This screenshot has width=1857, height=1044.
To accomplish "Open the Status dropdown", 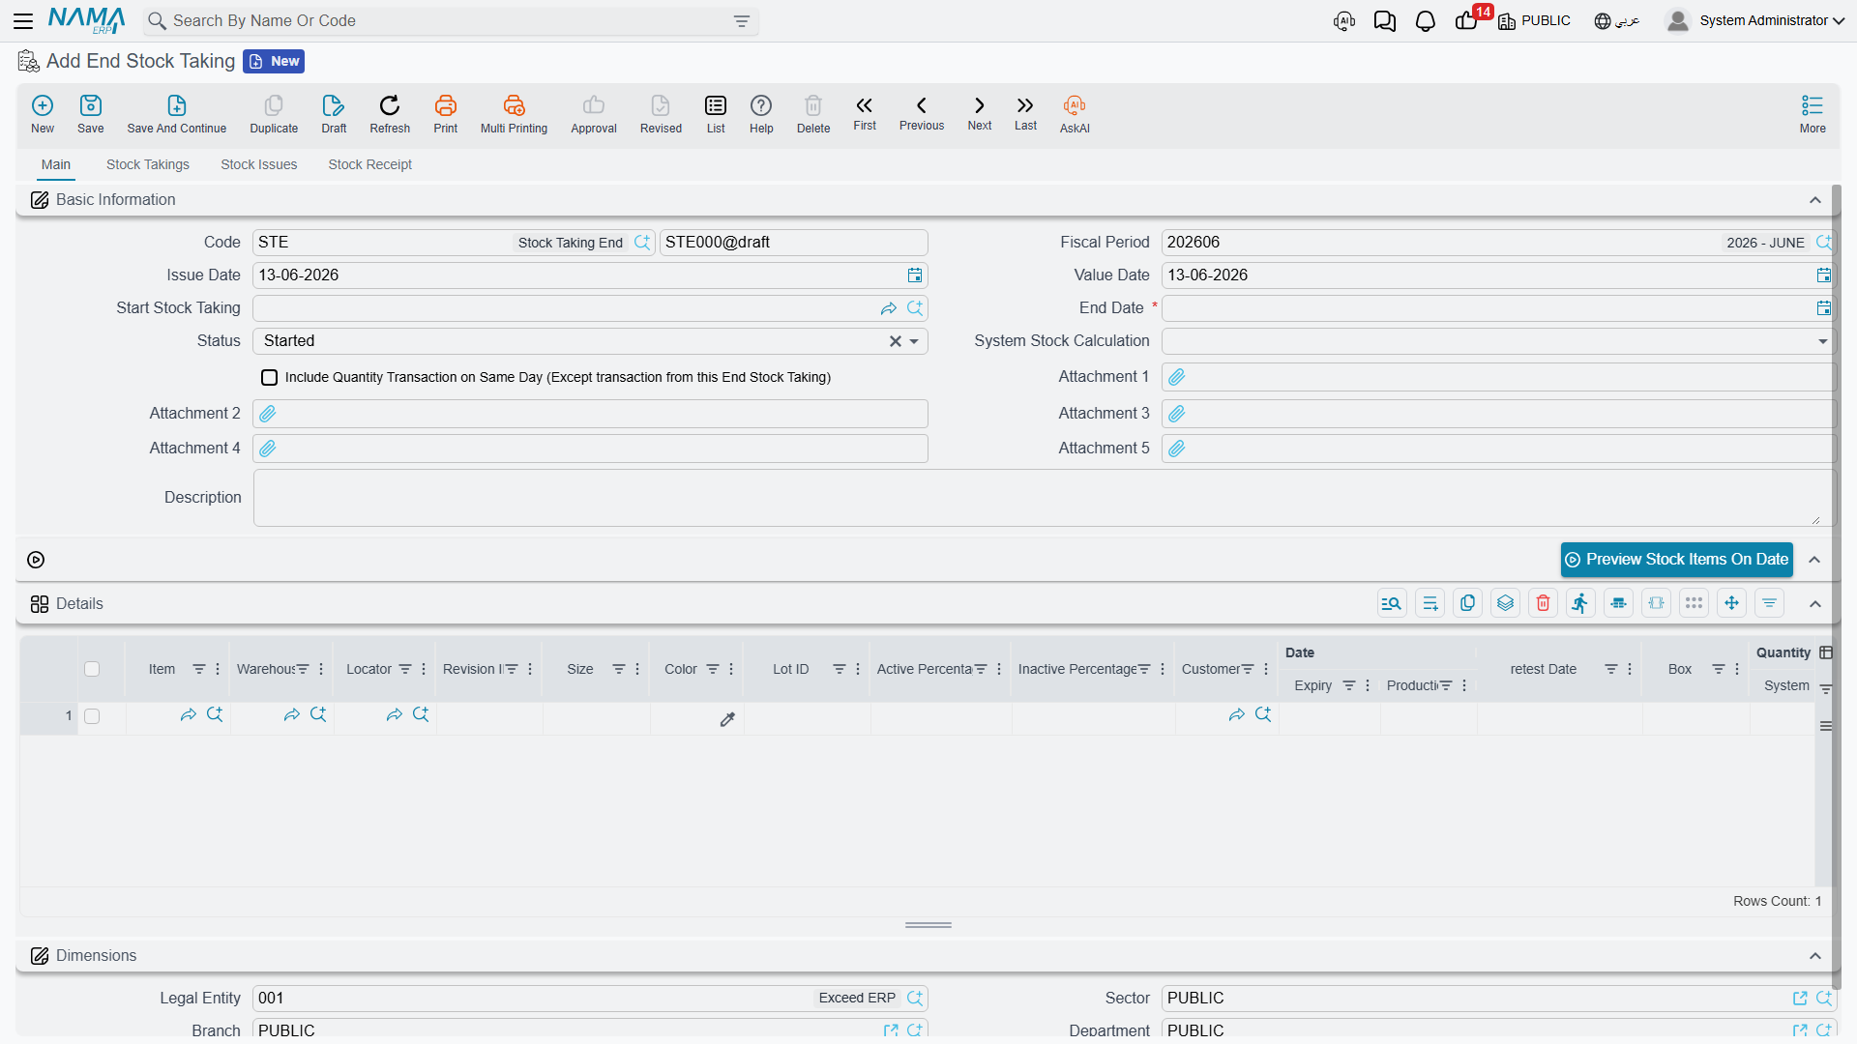I will click(914, 341).
